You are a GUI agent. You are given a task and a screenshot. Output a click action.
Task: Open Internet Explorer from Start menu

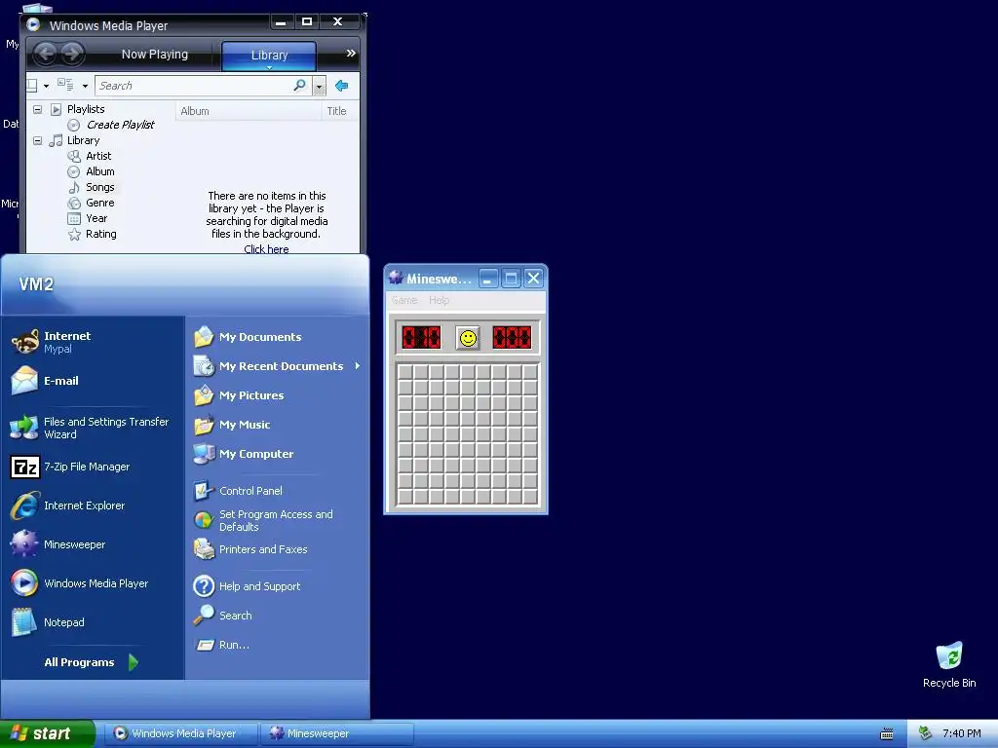click(93, 505)
